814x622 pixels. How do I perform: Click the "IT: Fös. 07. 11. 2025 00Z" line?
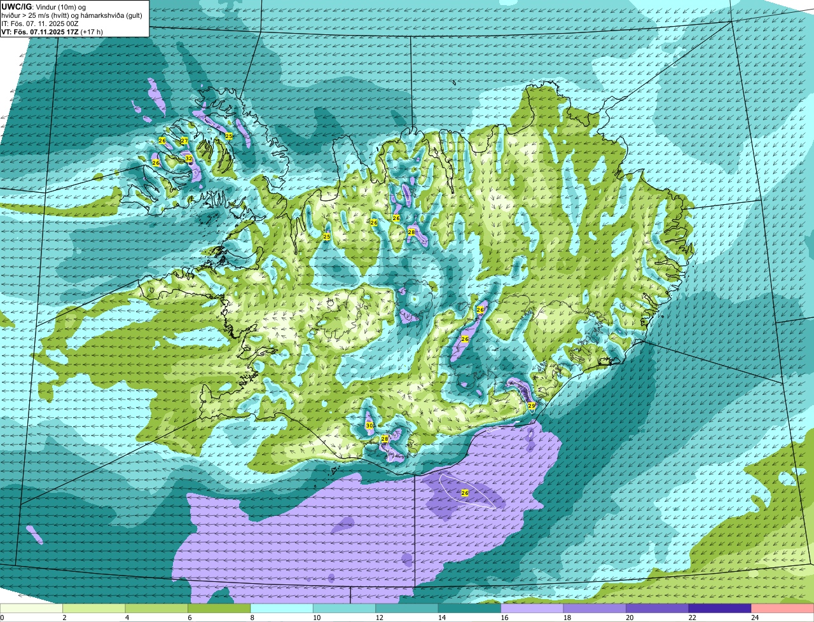(40, 24)
